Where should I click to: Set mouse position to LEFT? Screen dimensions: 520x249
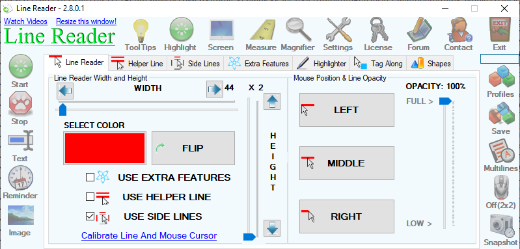pyautogui.click(x=346, y=110)
